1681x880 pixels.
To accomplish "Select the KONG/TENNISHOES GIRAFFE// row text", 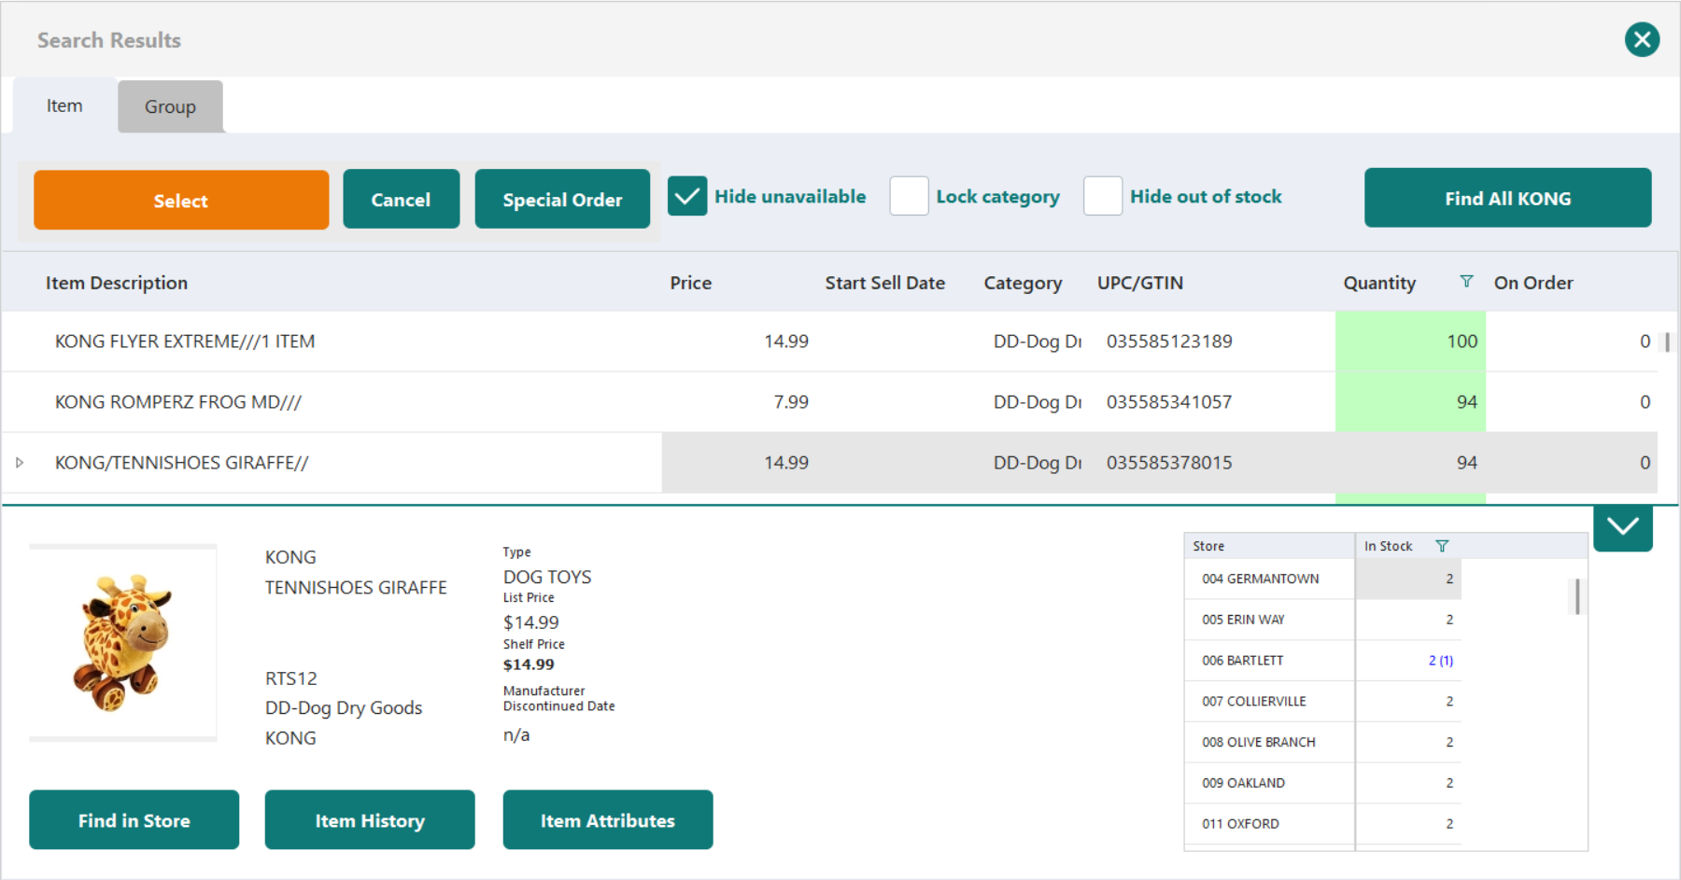I will tap(181, 463).
